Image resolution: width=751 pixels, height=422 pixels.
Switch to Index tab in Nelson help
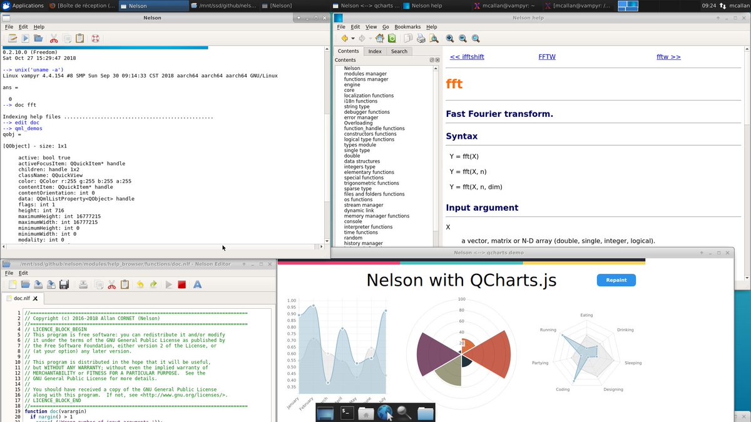pos(375,51)
